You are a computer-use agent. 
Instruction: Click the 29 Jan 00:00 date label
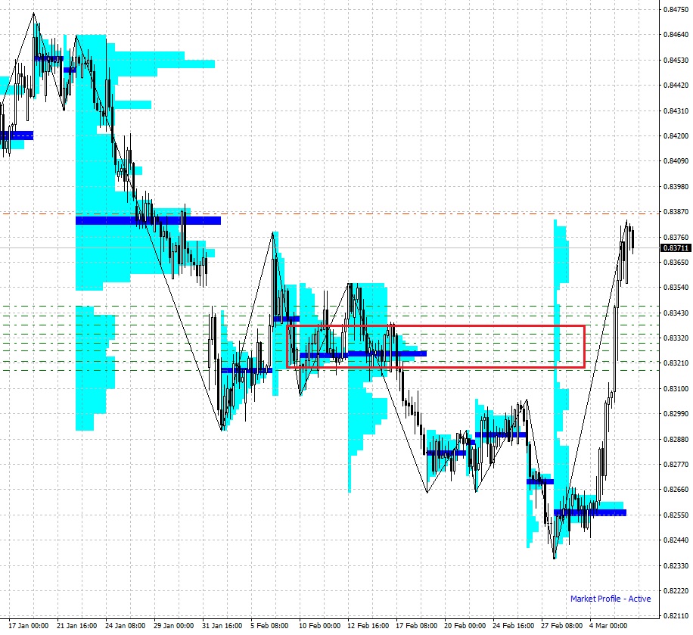174,626
